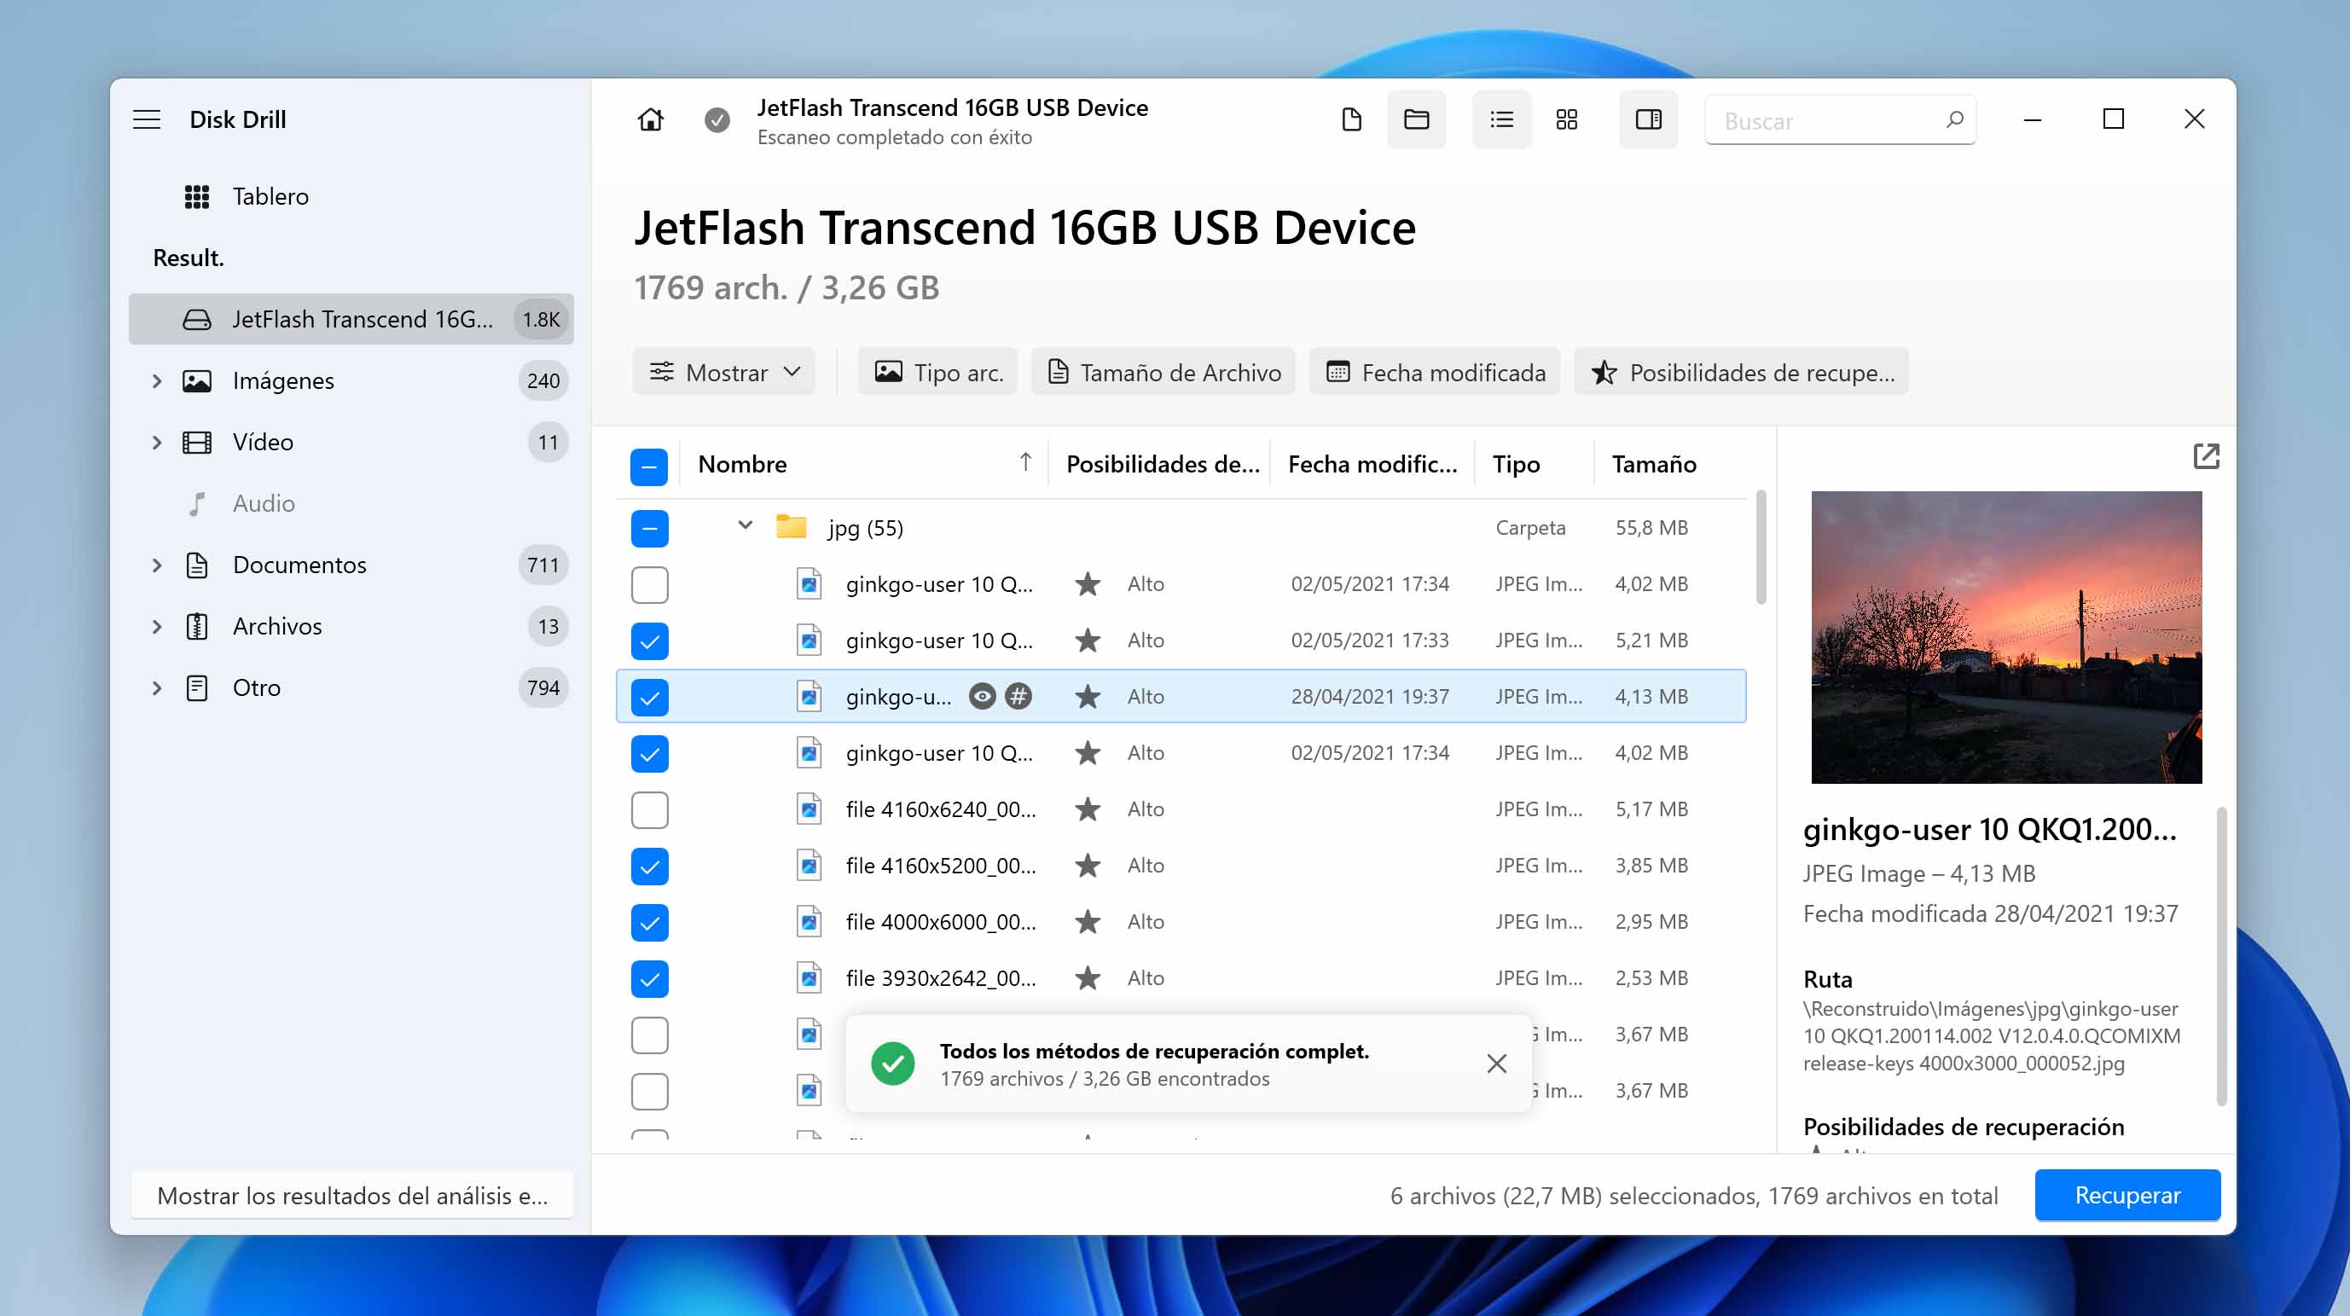Screen dimensions: 2350x1316
Task: Select the grid thumbnails view icon
Action: 1566,119
